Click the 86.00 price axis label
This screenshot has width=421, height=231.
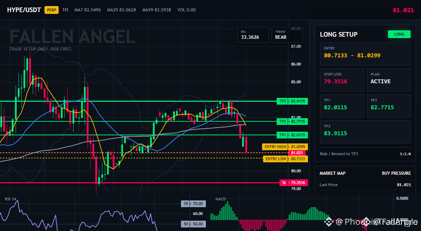point(296,64)
